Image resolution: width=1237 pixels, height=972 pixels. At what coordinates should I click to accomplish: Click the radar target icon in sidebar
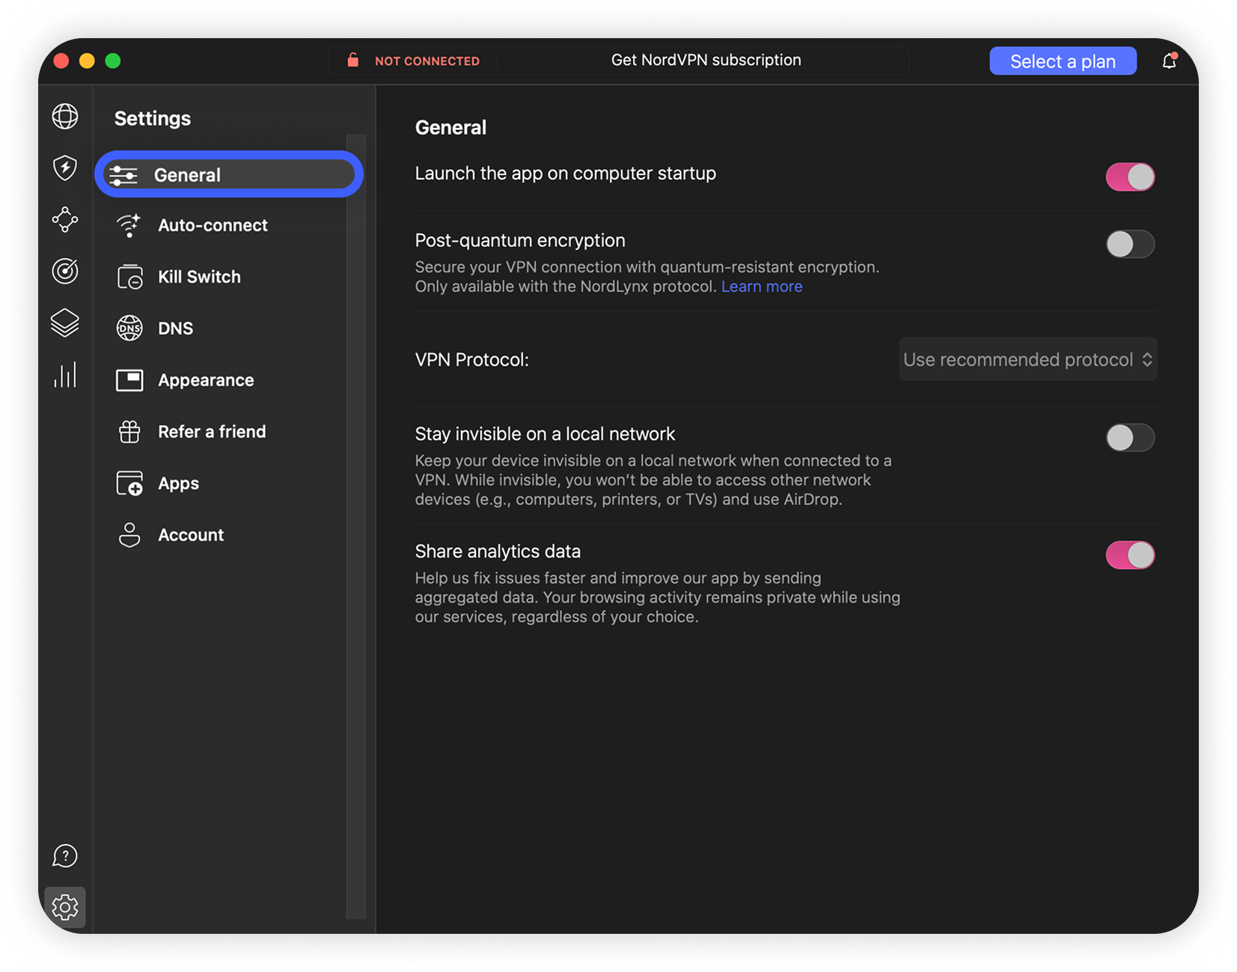[65, 271]
